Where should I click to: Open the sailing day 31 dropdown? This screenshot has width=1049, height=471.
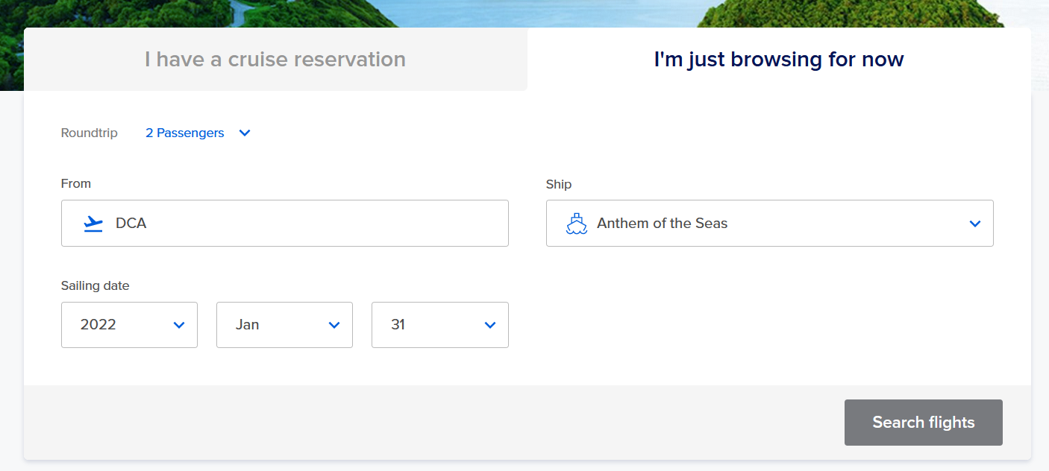pos(440,325)
